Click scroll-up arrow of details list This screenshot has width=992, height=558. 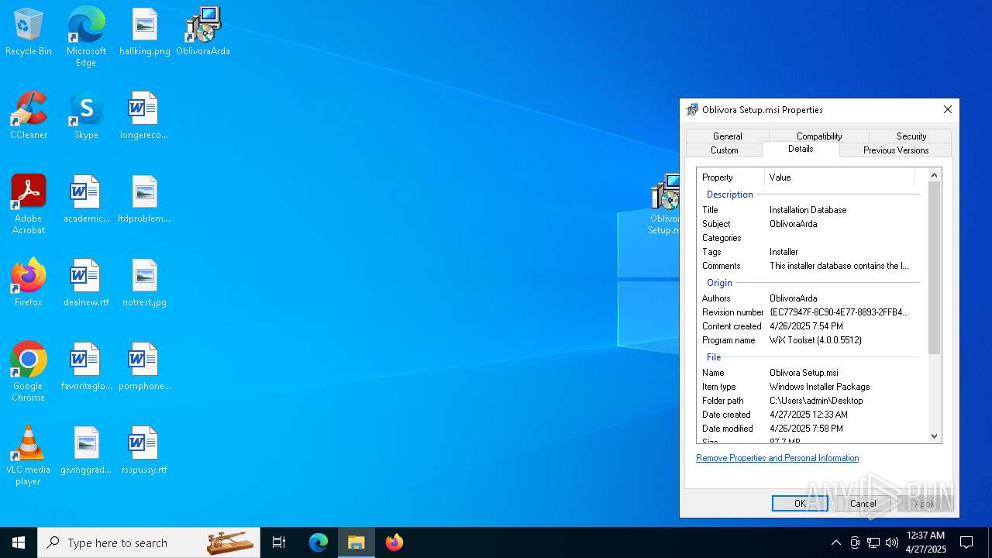click(x=934, y=175)
